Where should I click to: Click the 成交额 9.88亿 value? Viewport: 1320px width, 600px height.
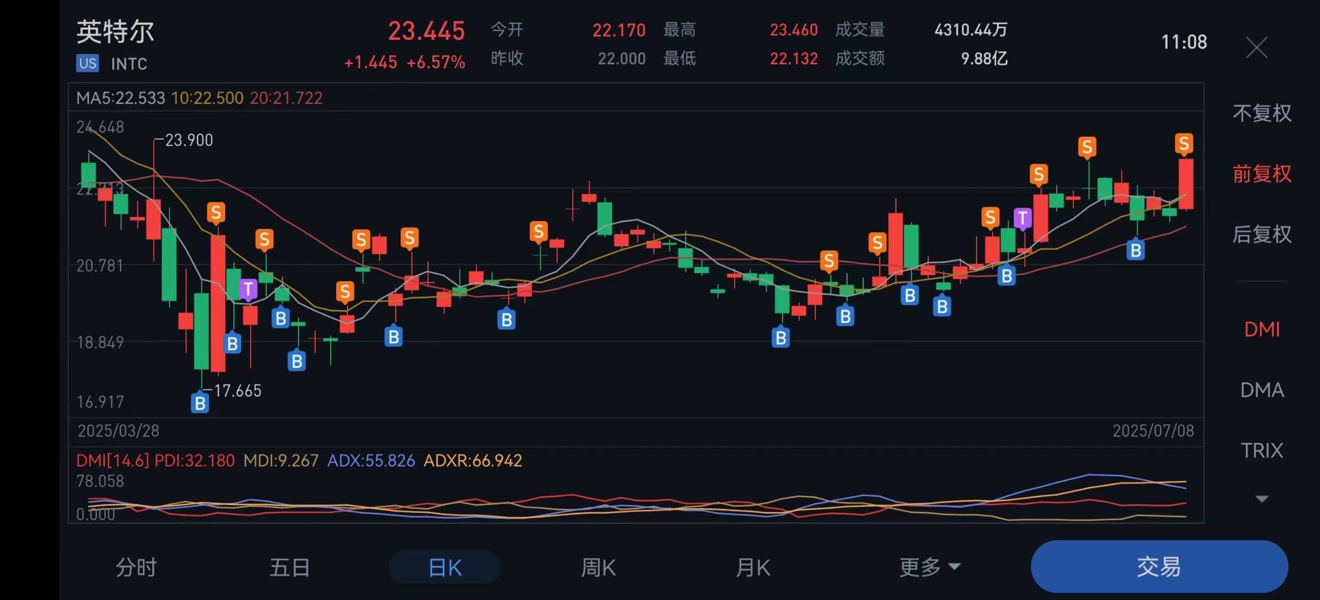[984, 58]
